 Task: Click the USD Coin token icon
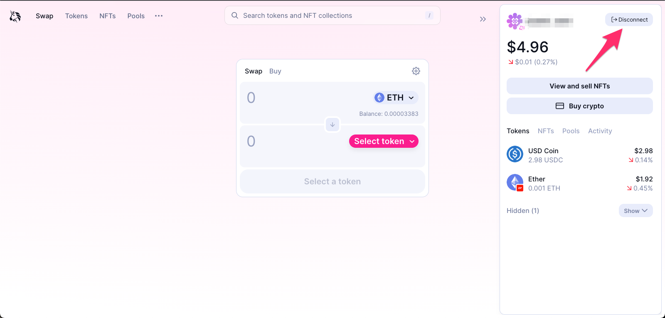coord(515,154)
